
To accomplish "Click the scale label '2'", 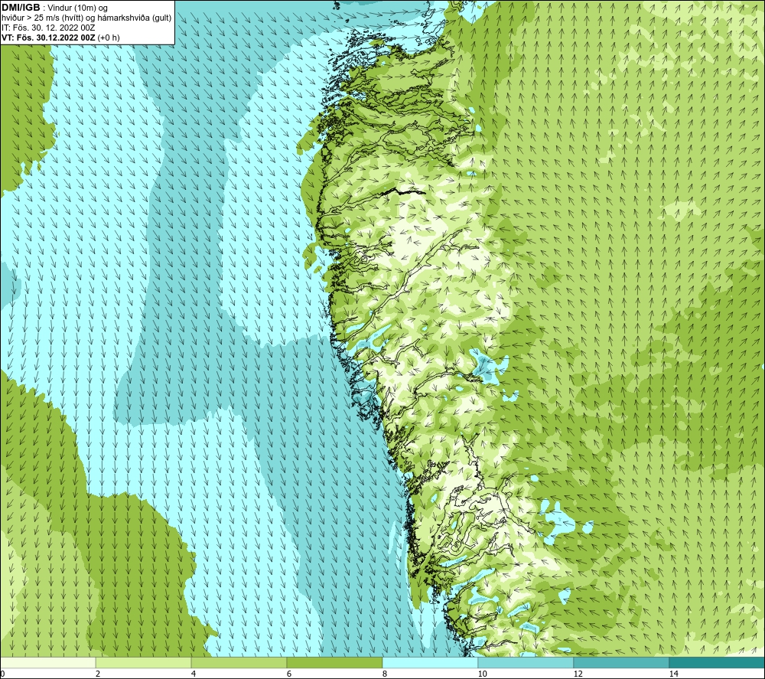I will 98,674.
